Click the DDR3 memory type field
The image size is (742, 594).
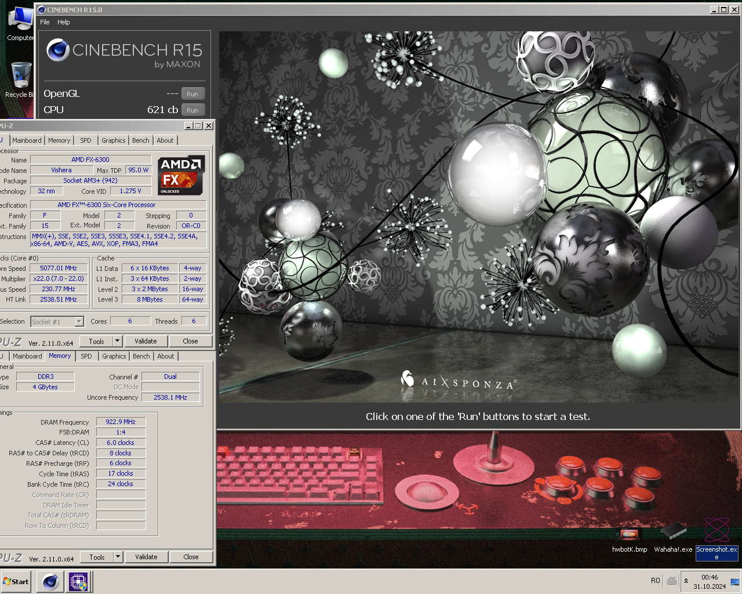click(x=46, y=376)
